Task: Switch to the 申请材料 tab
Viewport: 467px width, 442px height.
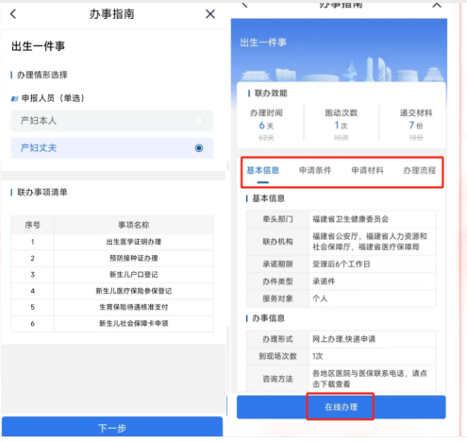Action: (x=367, y=170)
